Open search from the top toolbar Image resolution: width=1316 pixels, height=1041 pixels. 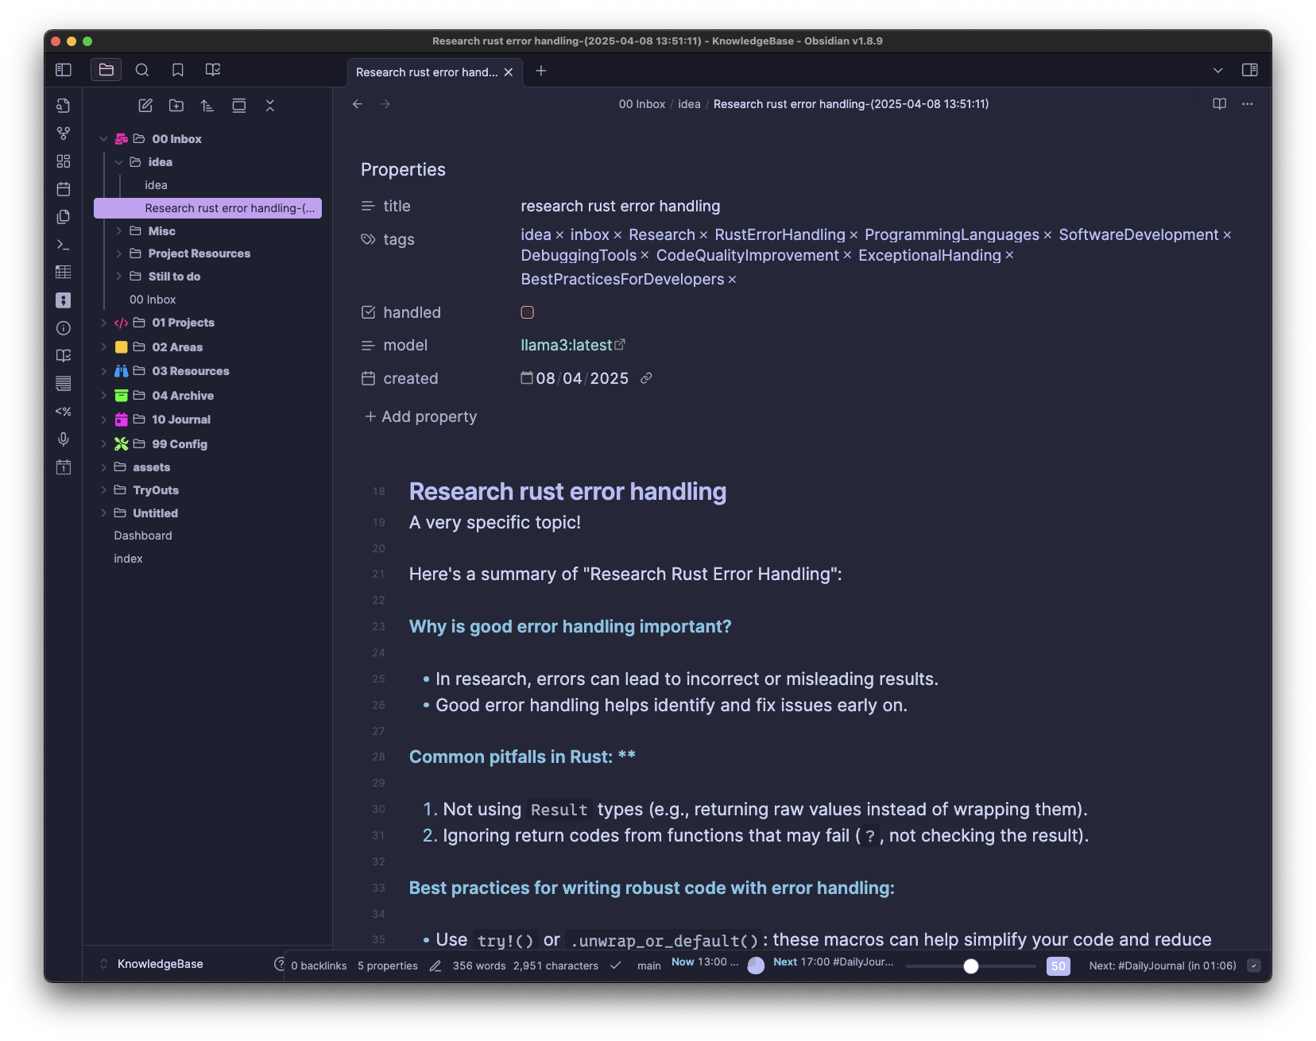[x=142, y=70]
